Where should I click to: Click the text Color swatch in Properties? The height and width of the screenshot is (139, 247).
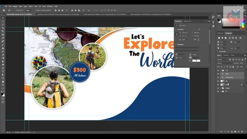point(196,61)
